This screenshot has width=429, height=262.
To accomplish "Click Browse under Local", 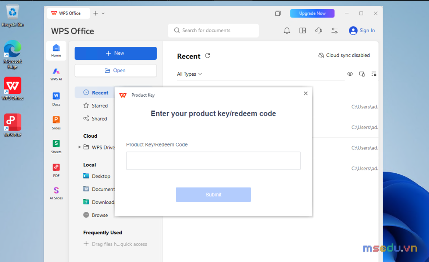I will coord(96,215).
